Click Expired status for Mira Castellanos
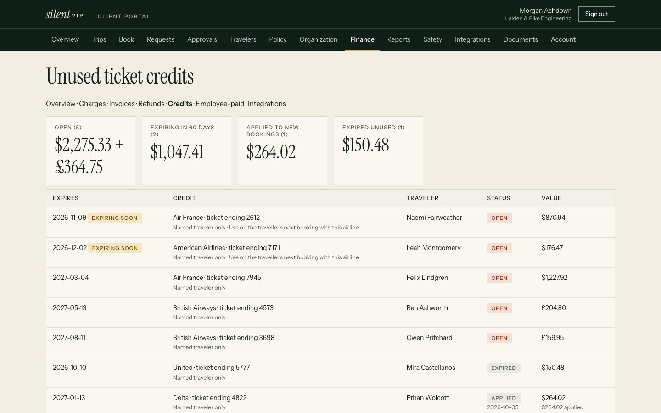This screenshot has width=661, height=413. click(504, 368)
